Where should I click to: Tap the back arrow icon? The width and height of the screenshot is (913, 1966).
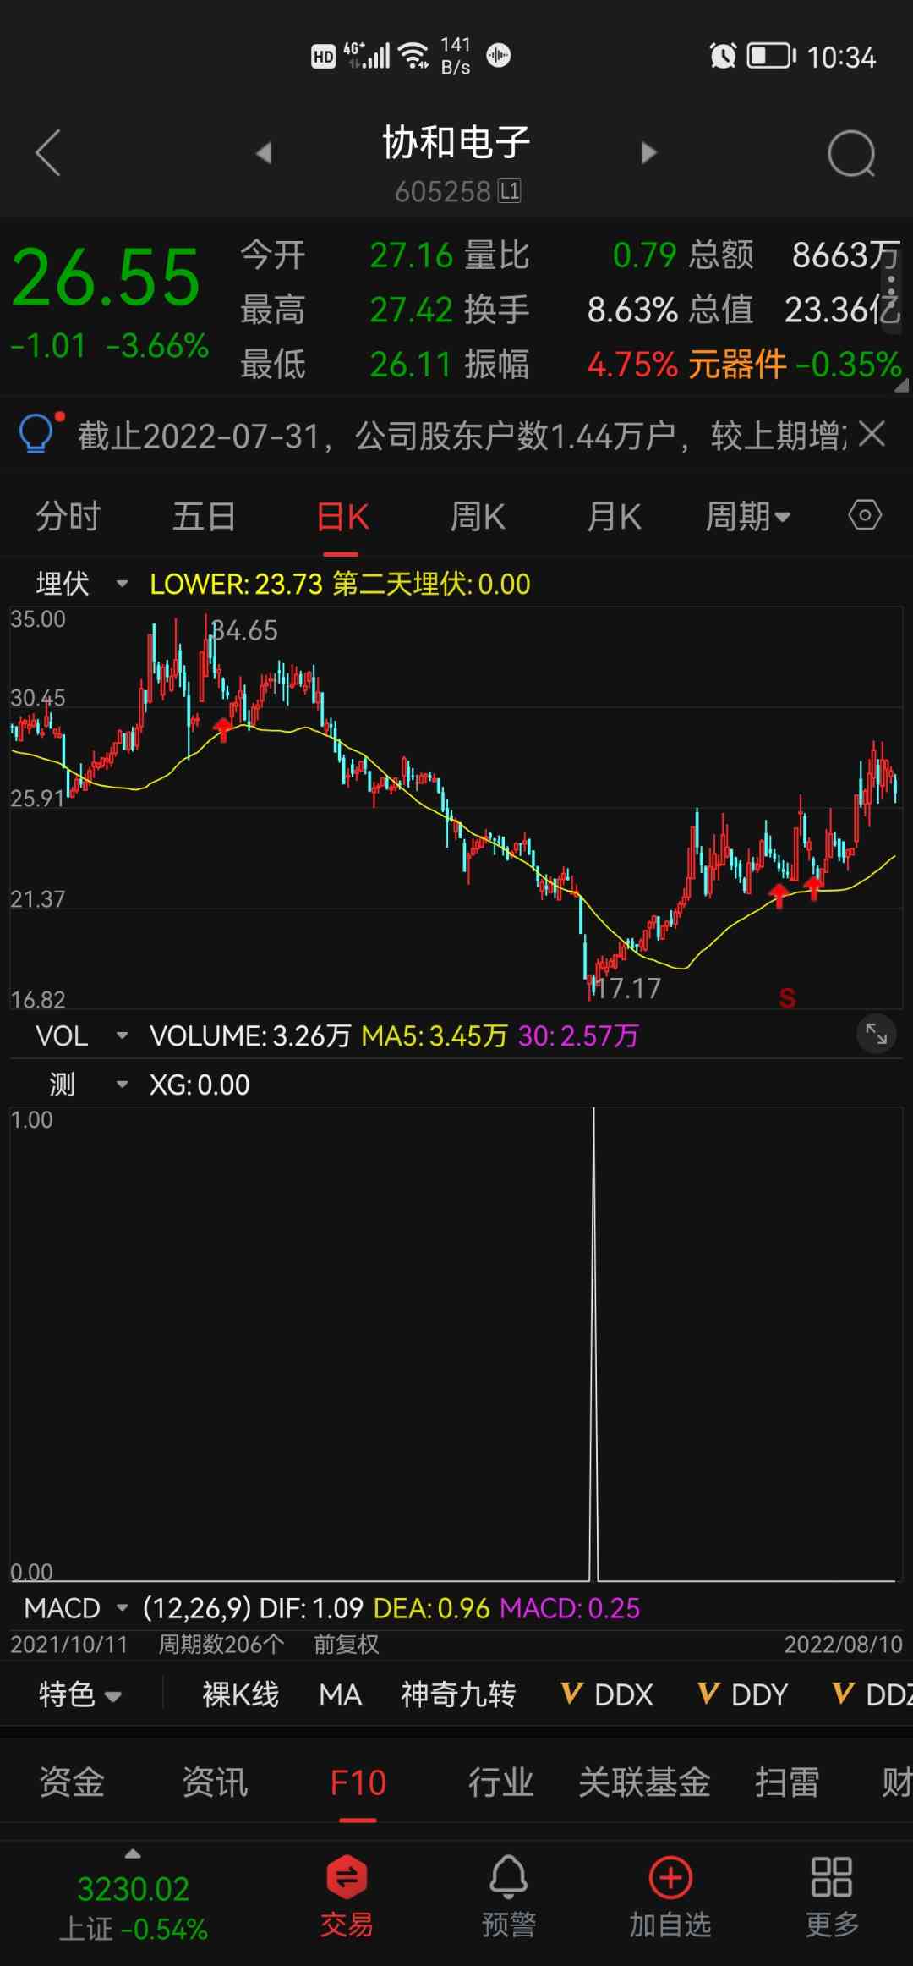48,153
